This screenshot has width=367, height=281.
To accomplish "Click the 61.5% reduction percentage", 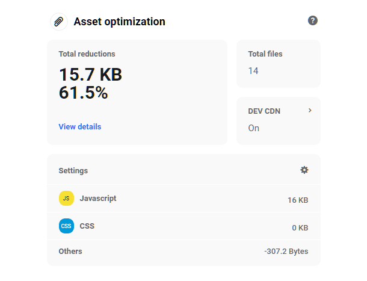I will [x=83, y=93].
